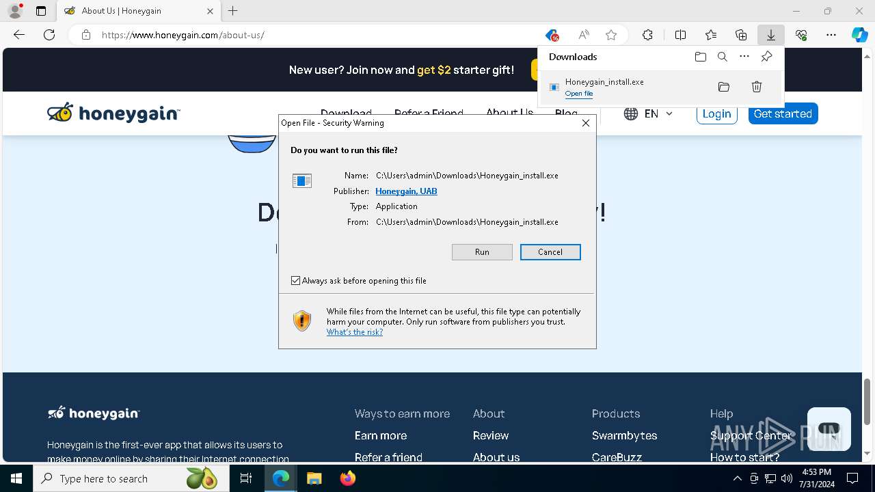This screenshot has width=875, height=492.
Task: Click Open file link for Honeygain_install.exe
Action: [x=579, y=94]
